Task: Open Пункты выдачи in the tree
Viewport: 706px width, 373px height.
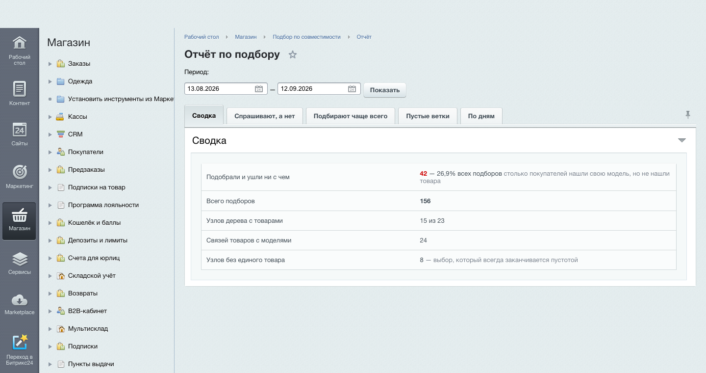Action: click(x=91, y=364)
